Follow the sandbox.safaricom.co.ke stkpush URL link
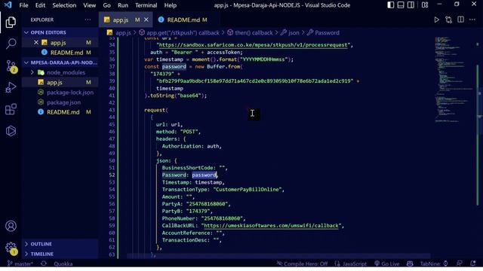483x271 pixels. 254,45
